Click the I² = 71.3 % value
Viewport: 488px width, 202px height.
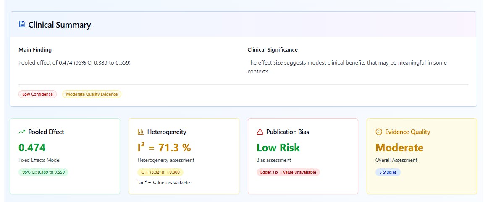tap(164, 148)
